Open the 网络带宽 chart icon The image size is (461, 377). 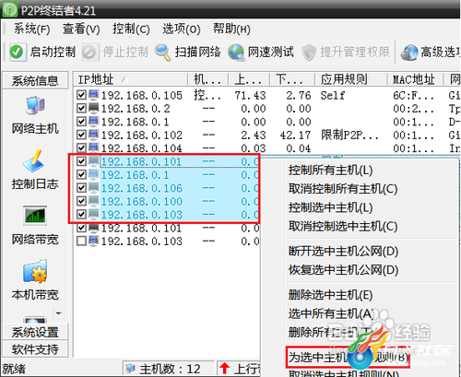(35, 216)
